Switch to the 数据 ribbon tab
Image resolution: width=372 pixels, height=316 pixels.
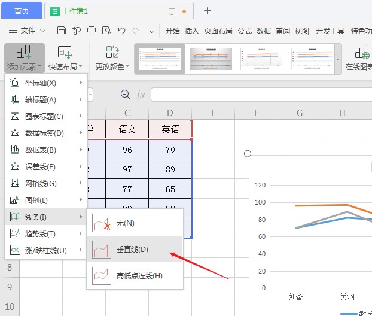[x=264, y=31]
